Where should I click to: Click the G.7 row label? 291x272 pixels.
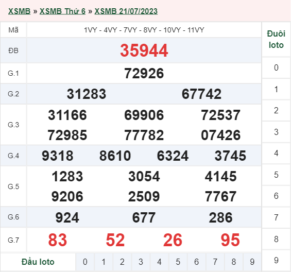pyautogui.click(x=13, y=240)
